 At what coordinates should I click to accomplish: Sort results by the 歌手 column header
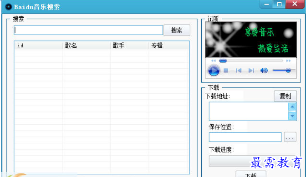(130, 46)
